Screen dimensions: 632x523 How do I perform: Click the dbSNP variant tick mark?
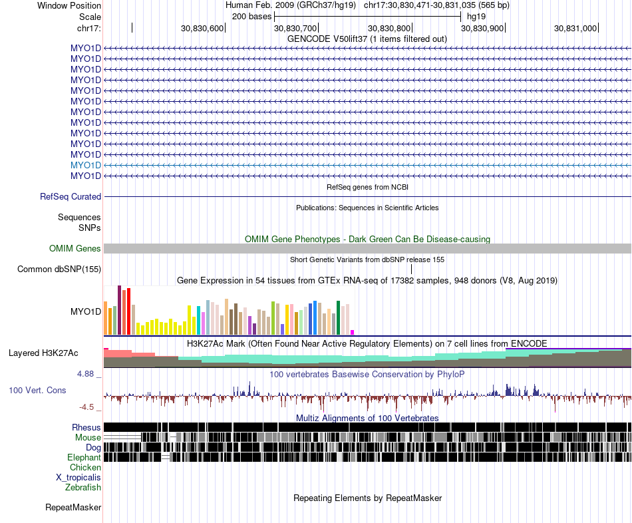coord(412,269)
